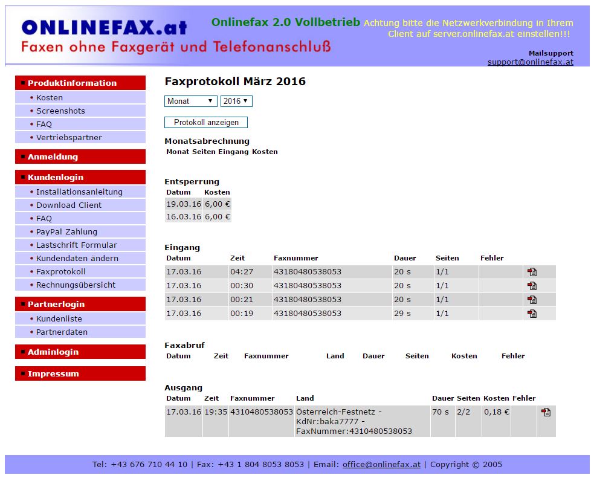The image size is (594, 478).
Task: Click support@onlinefax.at mail link
Action: [530, 62]
